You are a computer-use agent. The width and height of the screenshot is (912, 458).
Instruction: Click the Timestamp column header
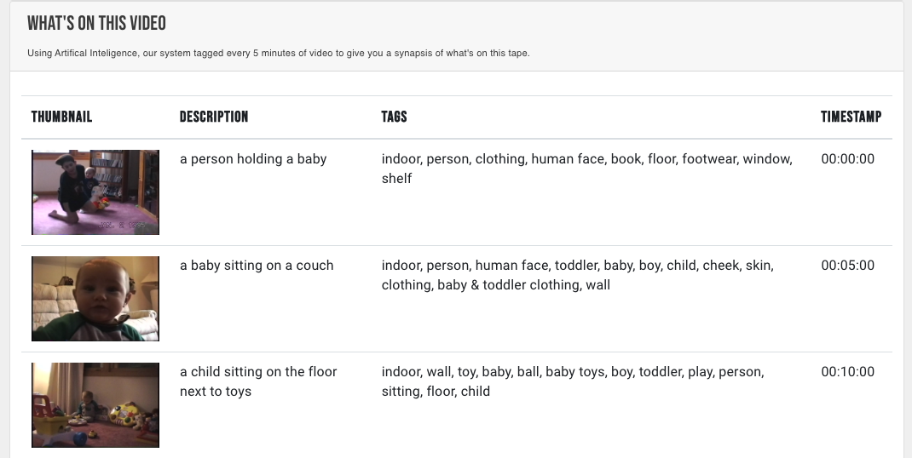(851, 117)
